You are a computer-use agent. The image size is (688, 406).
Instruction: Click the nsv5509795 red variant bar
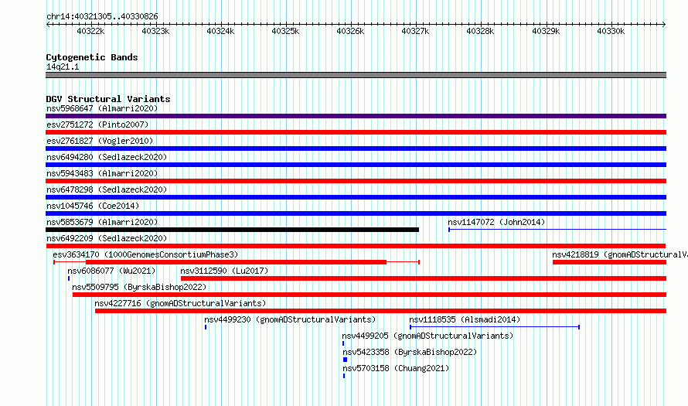pos(370,295)
